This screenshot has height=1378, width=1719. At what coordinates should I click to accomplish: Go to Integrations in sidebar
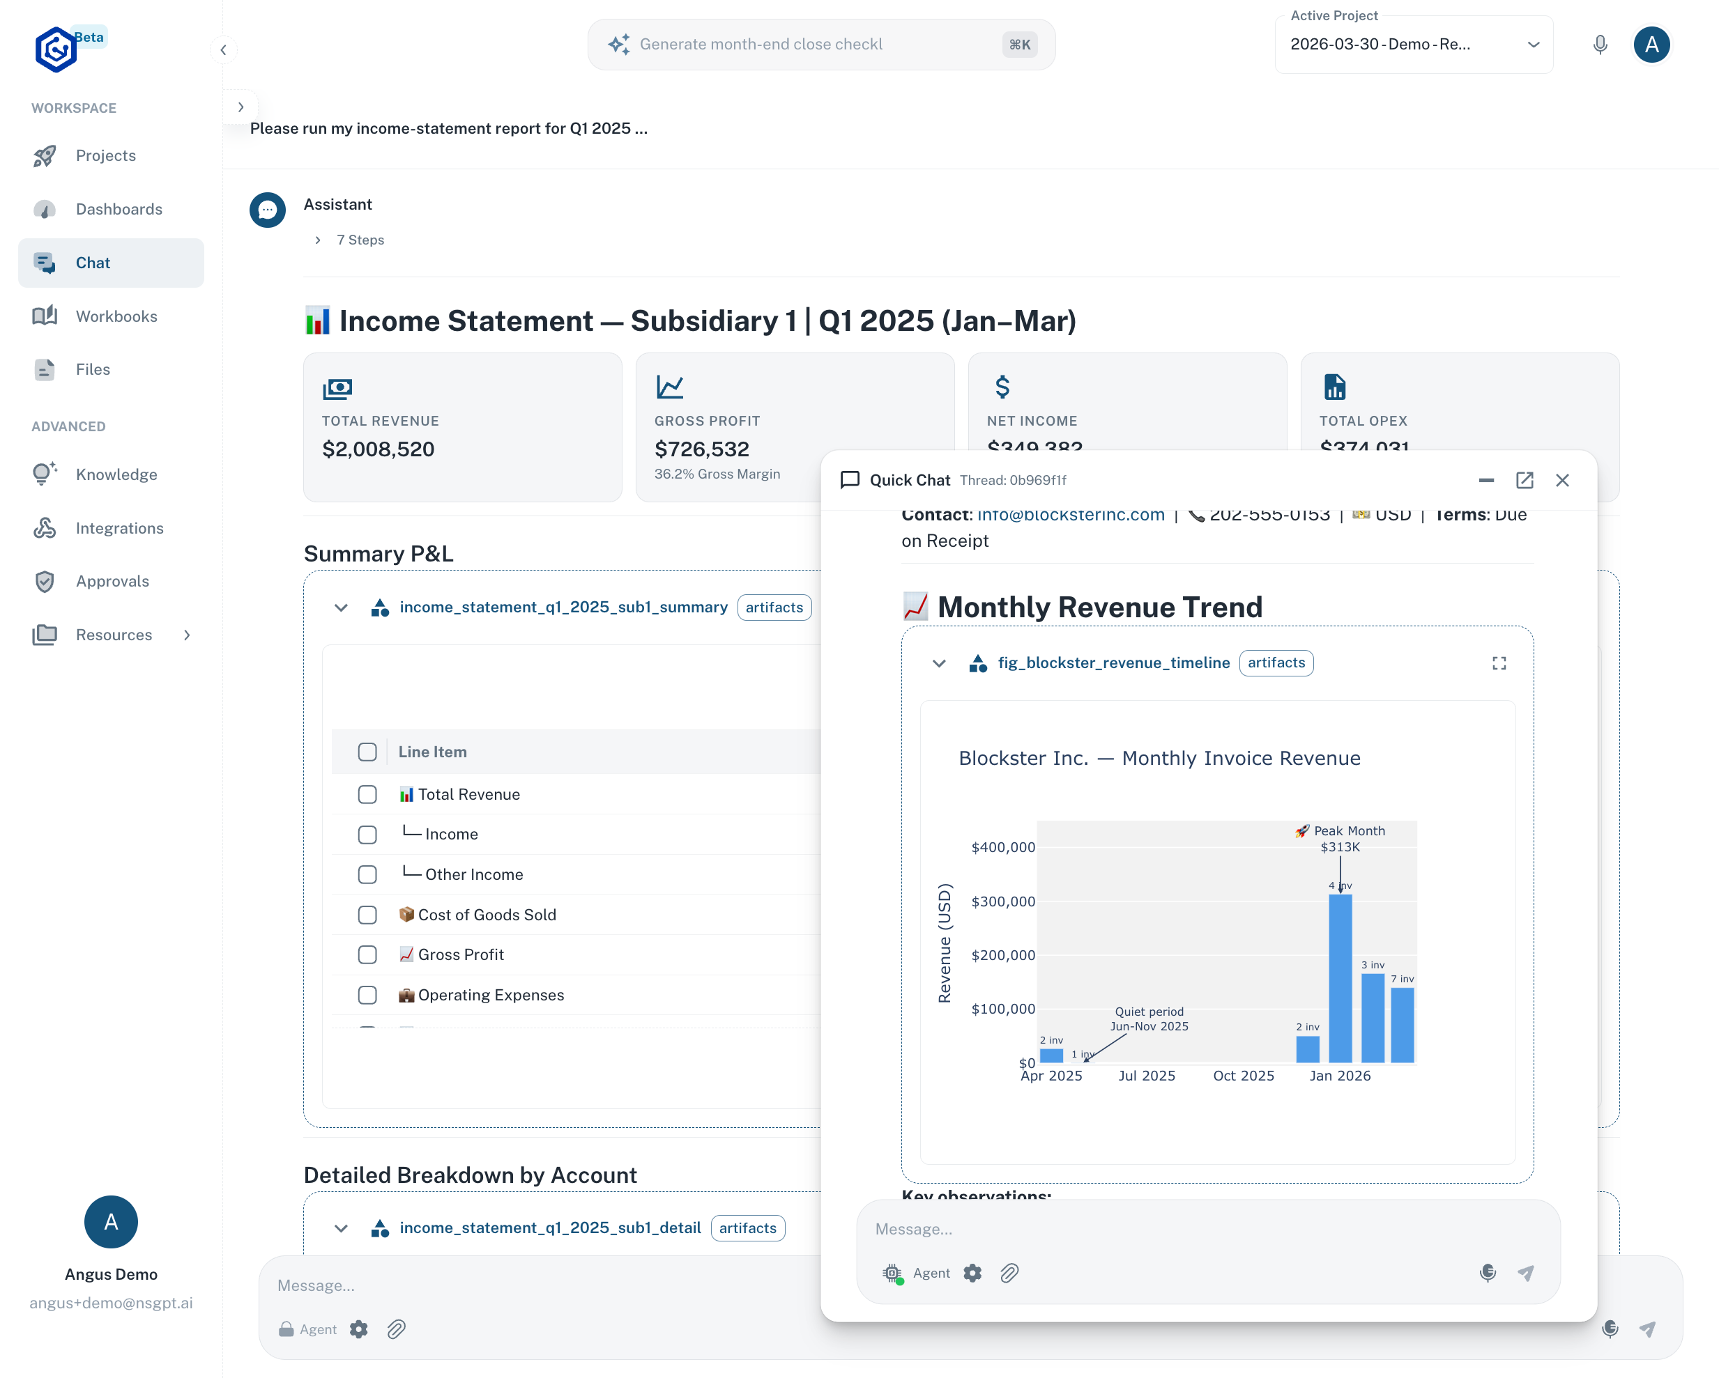pos(120,527)
